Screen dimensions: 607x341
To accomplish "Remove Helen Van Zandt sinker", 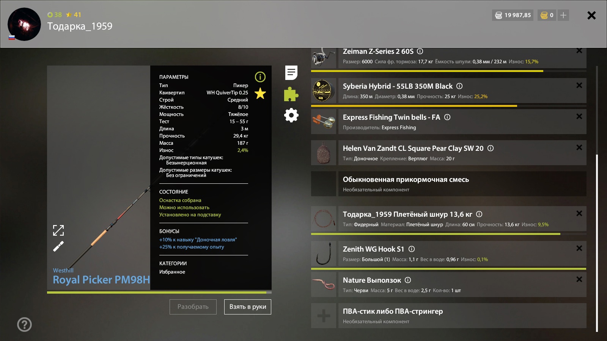I will [579, 147].
